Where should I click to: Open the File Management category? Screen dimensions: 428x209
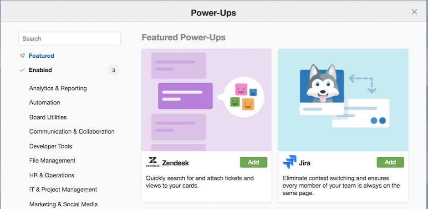pos(52,160)
